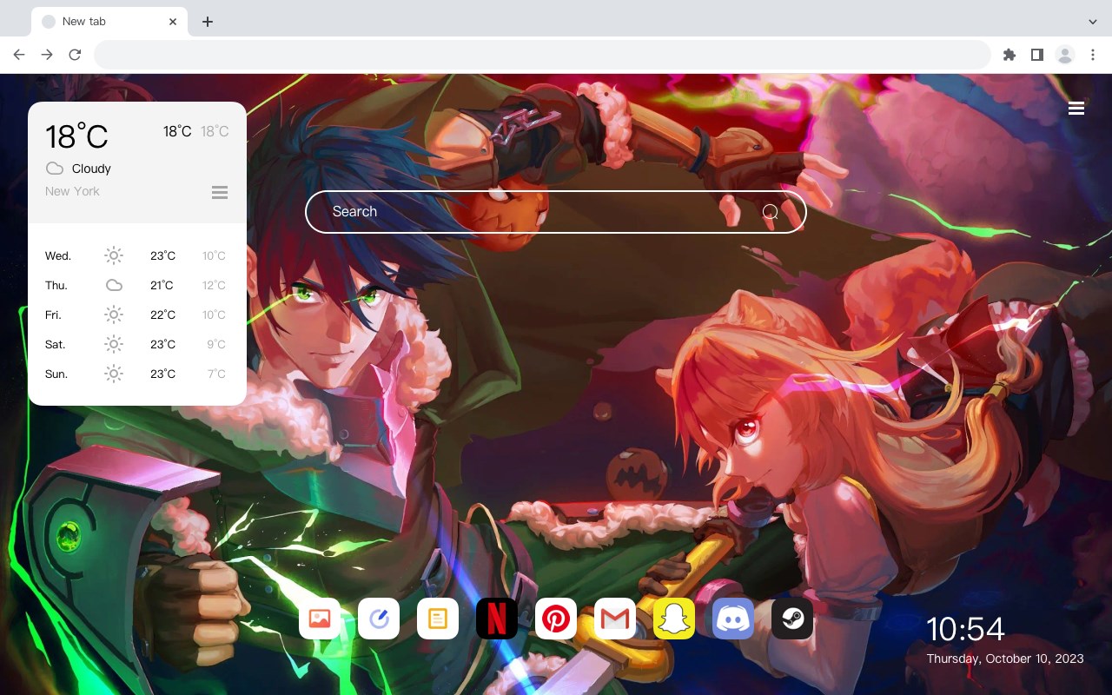Click into the Search box
This screenshot has height=695, width=1112.
(556, 212)
